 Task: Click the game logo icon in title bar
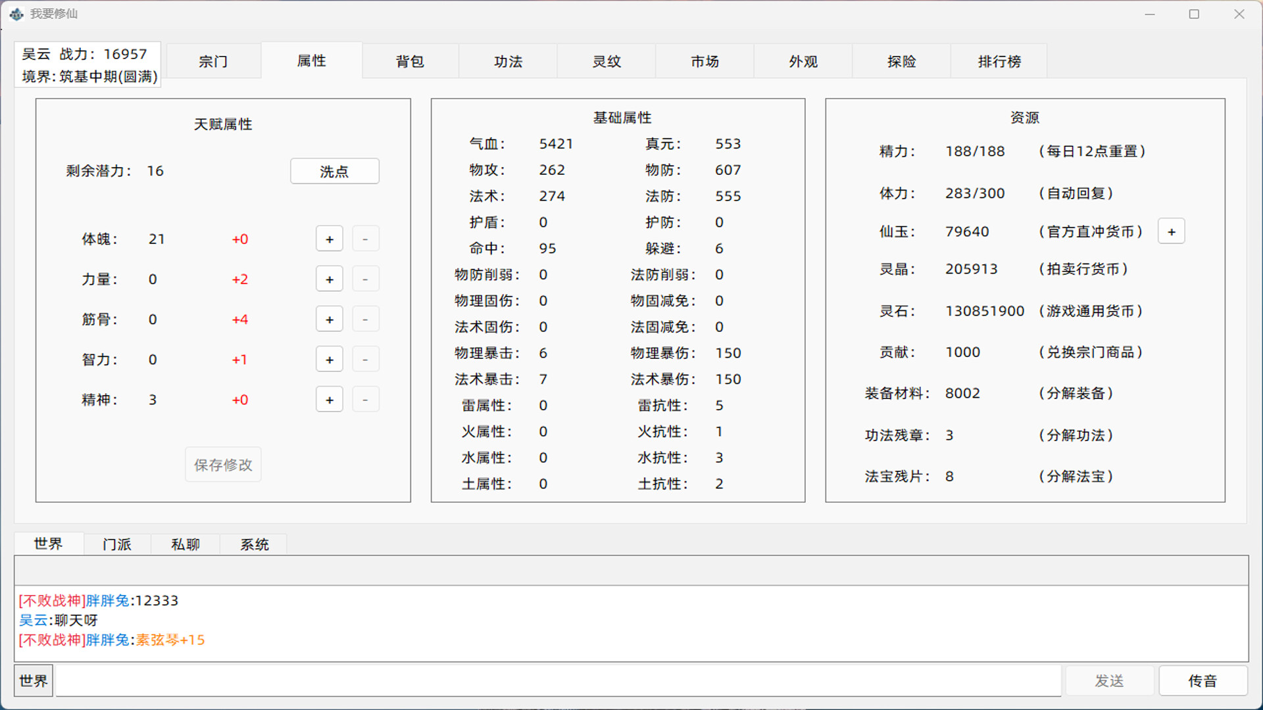[x=16, y=13]
